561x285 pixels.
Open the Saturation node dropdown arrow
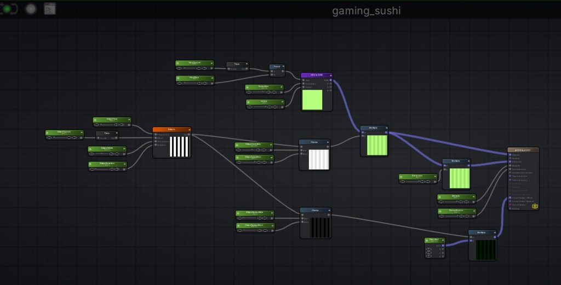pos(282,87)
